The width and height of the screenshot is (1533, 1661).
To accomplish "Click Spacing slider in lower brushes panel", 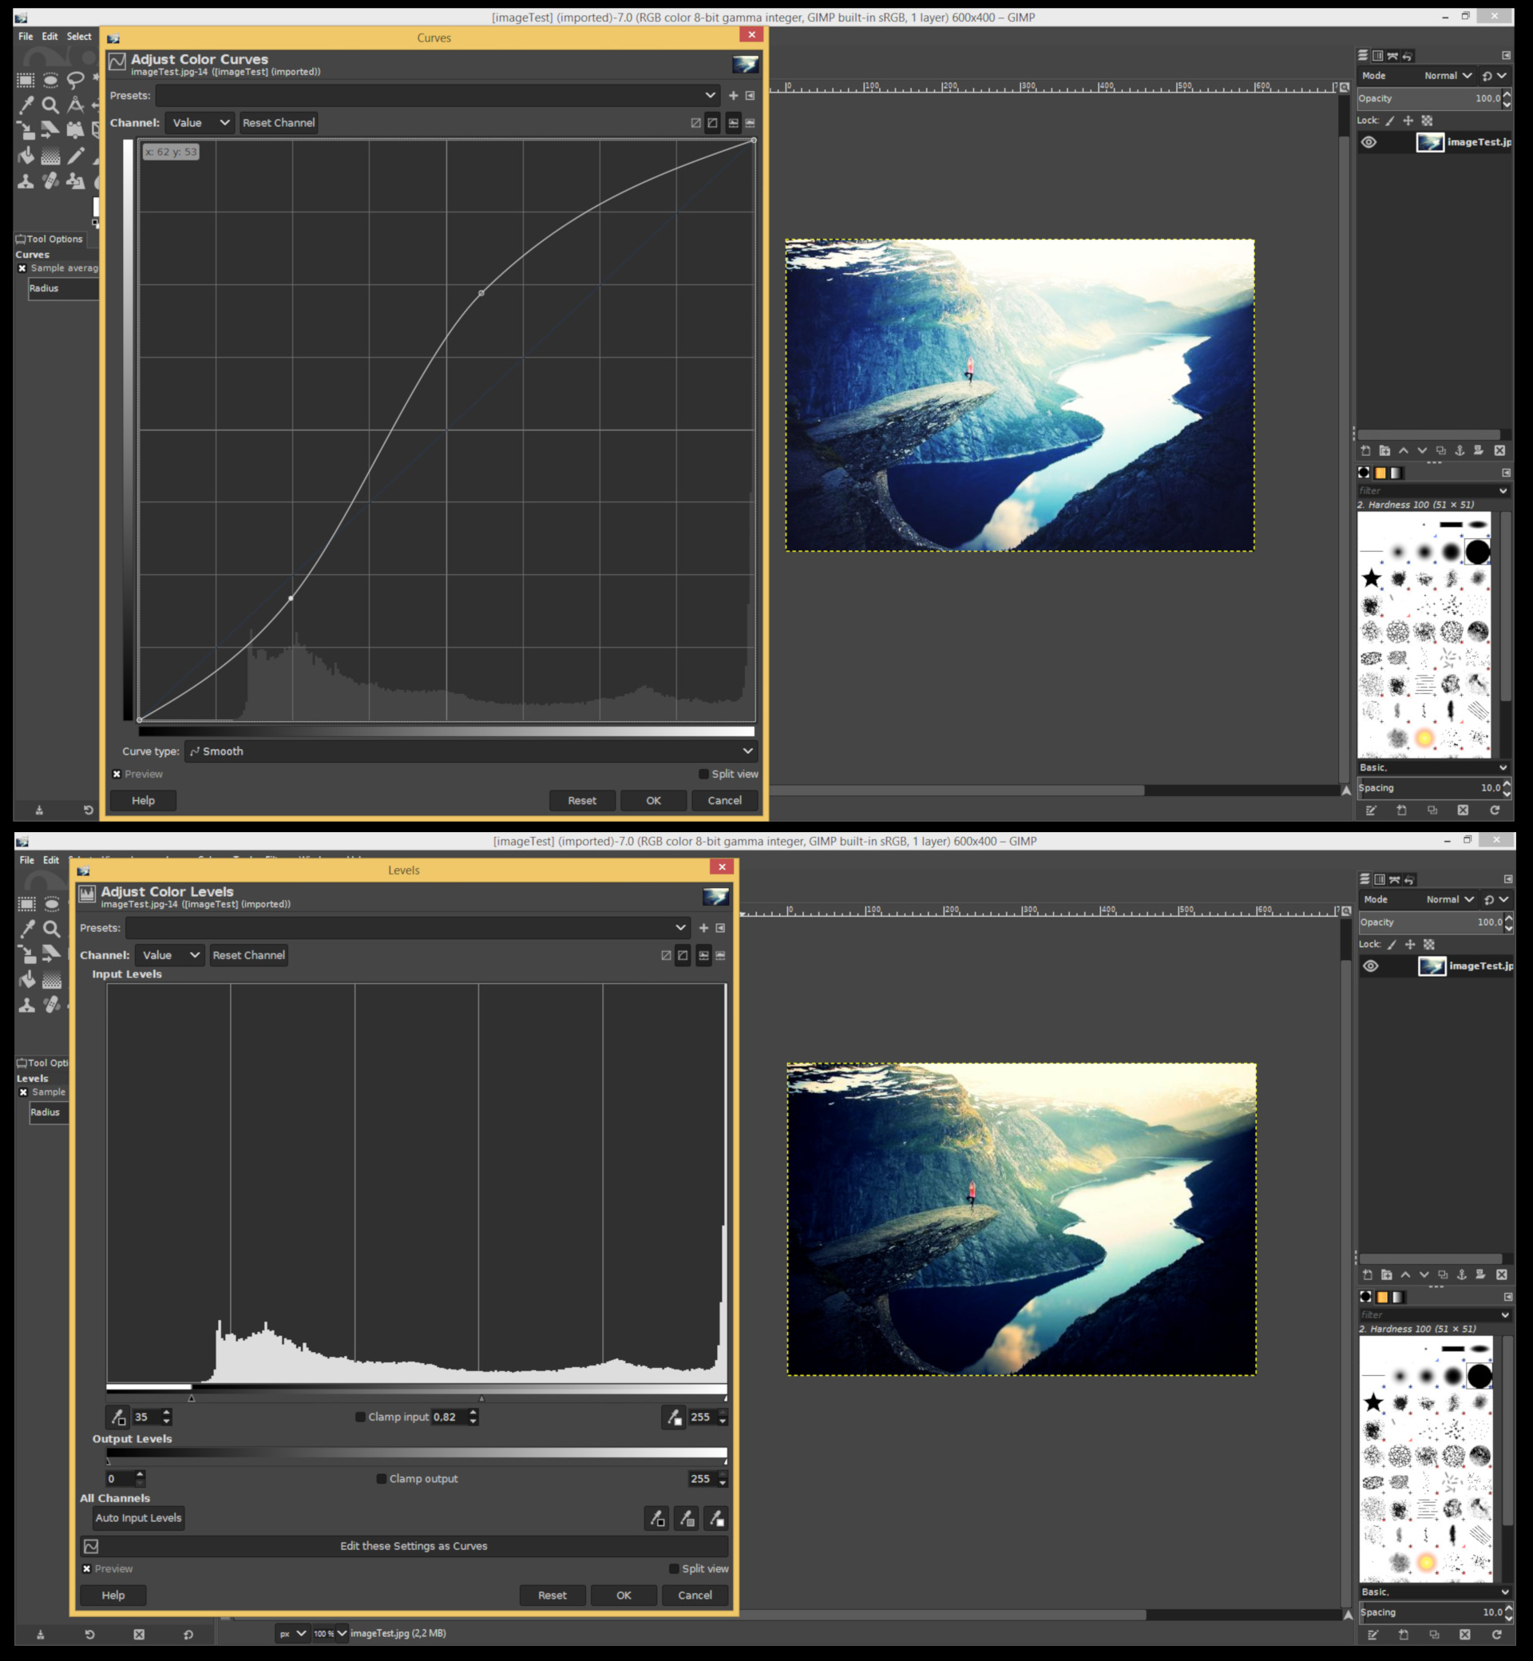I will [1431, 1612].
